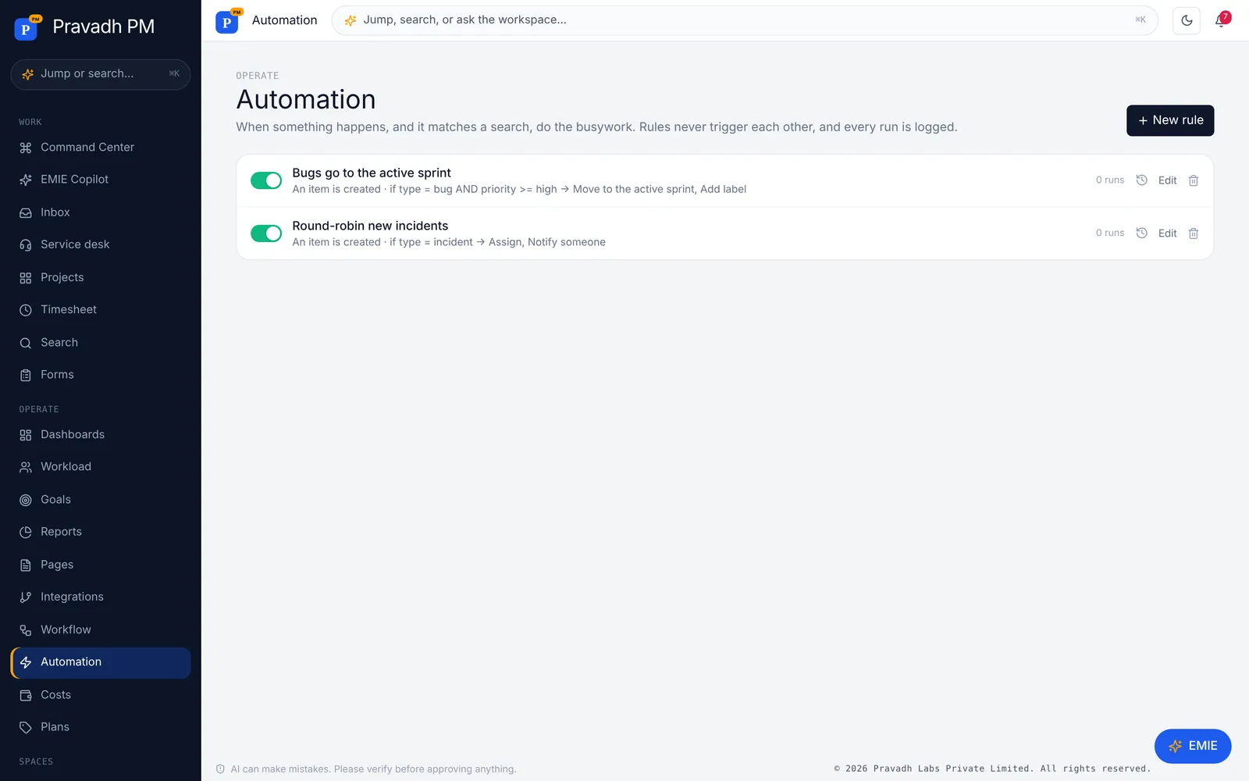
Task: Delete the Bugs go to the active sprint rule
Action: click(x=1194, y=180)
